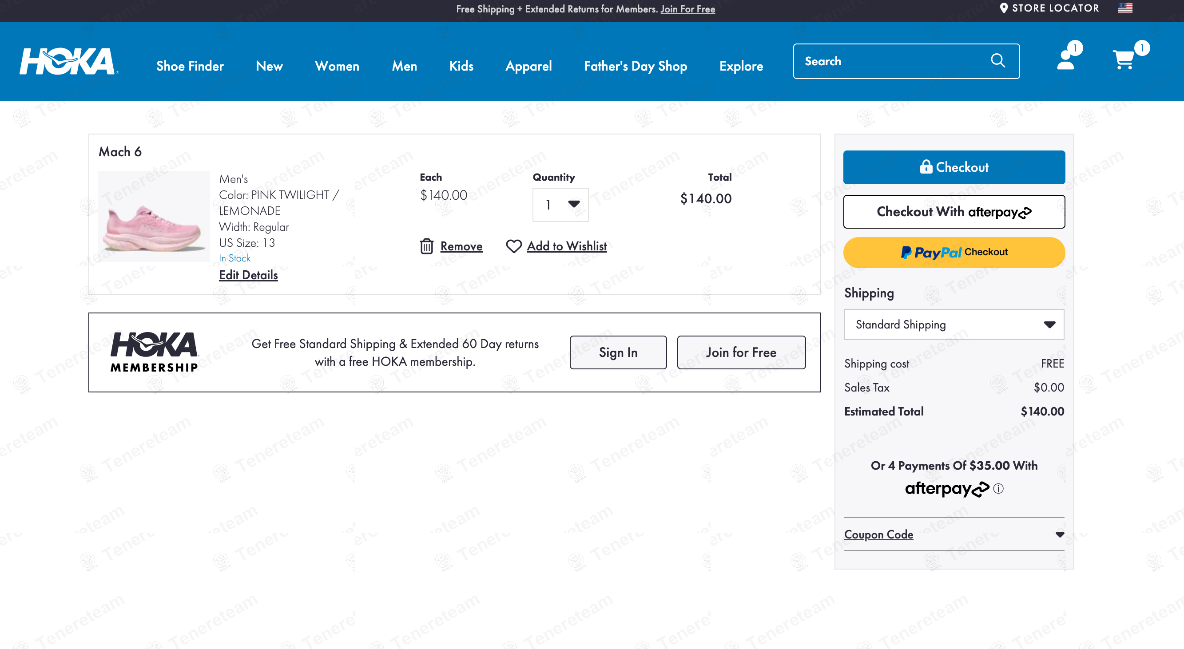Open the Quantity dropdown
The image size is (1184, 649).
click(560, 205)
